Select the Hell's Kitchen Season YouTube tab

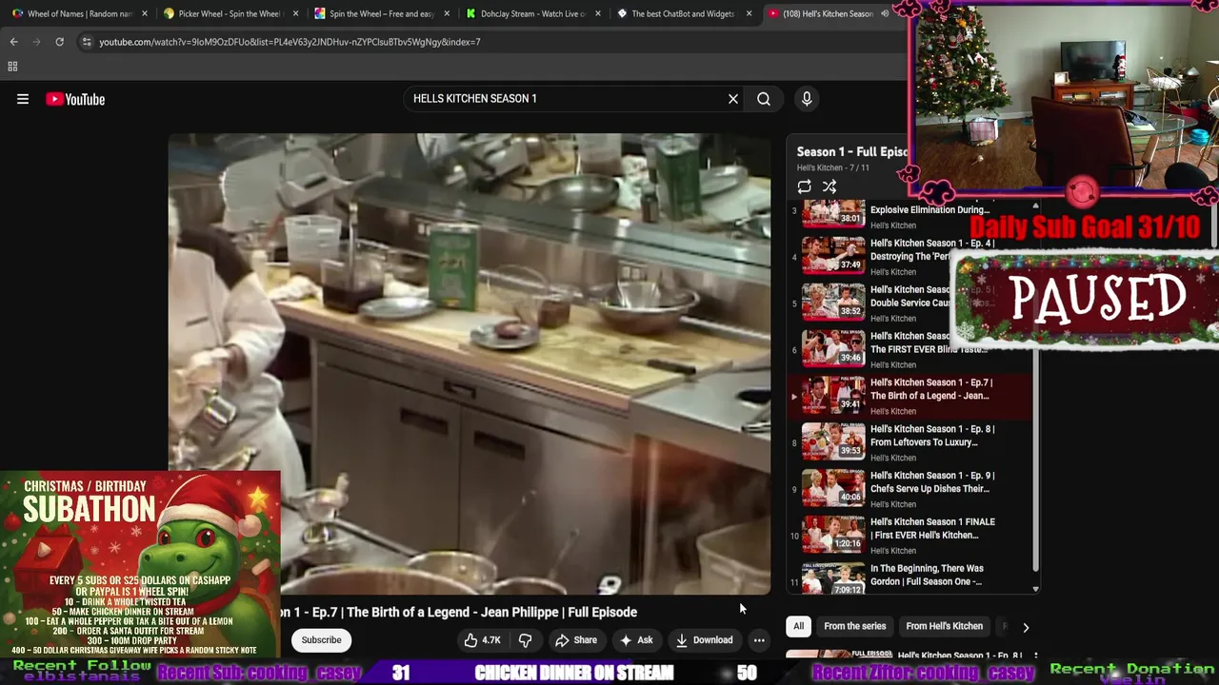(x=828, y=13)
